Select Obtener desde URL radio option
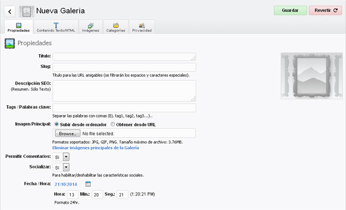 (x=113, y=124)
